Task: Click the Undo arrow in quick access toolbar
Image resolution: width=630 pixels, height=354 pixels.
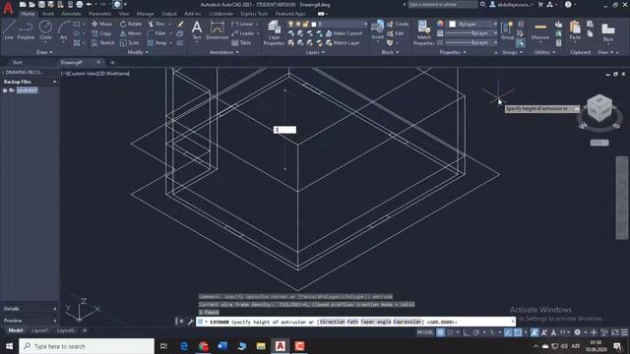Action: tap(90, 4)
